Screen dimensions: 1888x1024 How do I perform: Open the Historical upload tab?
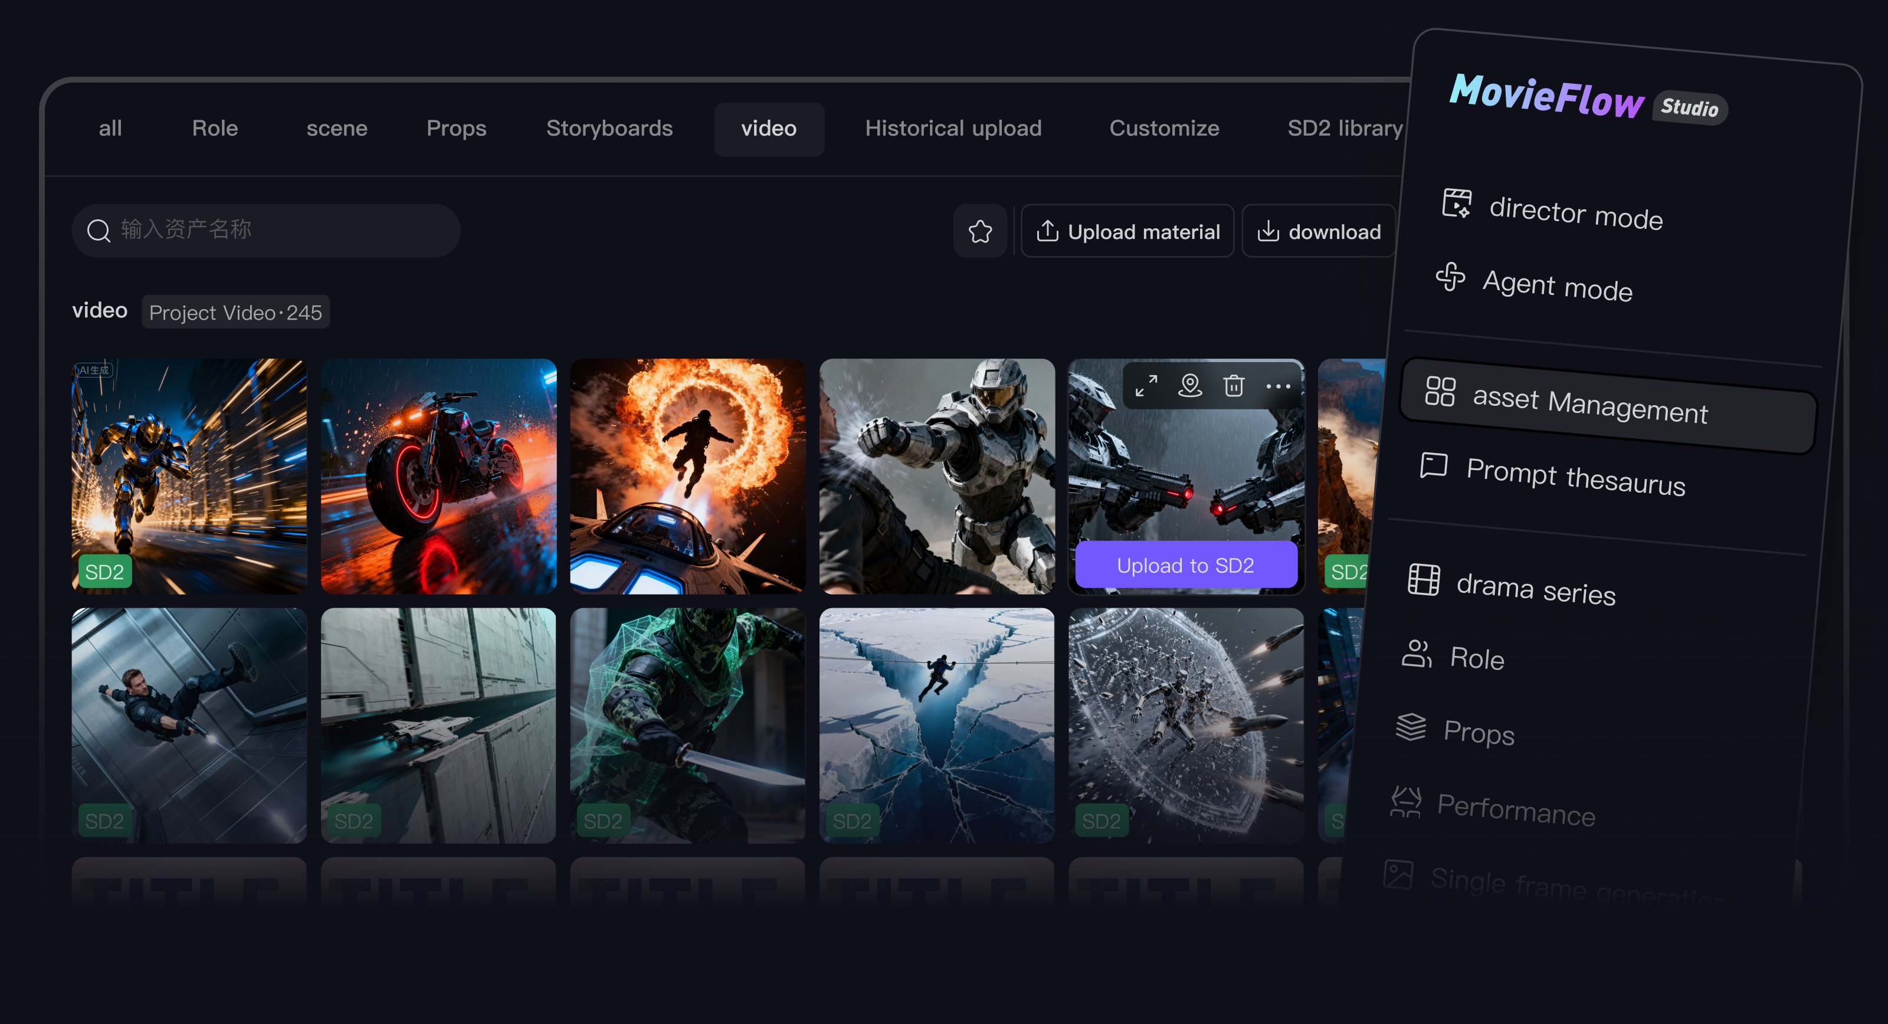(x=953, y=129)
